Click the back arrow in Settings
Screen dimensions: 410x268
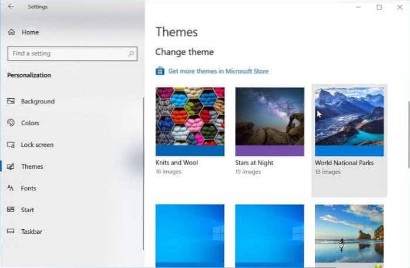tap(12, 7)
